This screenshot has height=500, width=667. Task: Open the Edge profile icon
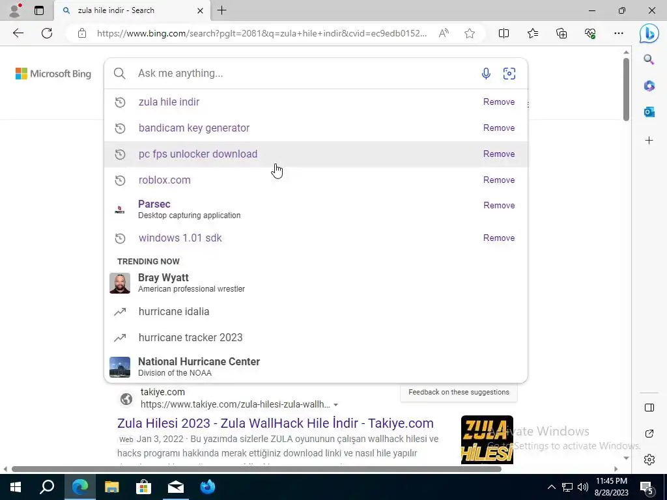(16, 10)
